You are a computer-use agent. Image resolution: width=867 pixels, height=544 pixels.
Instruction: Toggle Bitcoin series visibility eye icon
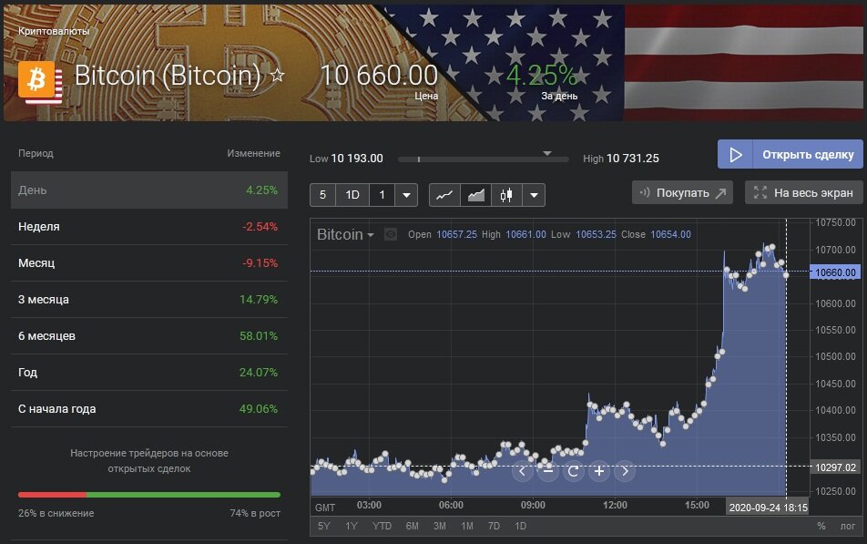pyautogui.click(x=391, y=234)
